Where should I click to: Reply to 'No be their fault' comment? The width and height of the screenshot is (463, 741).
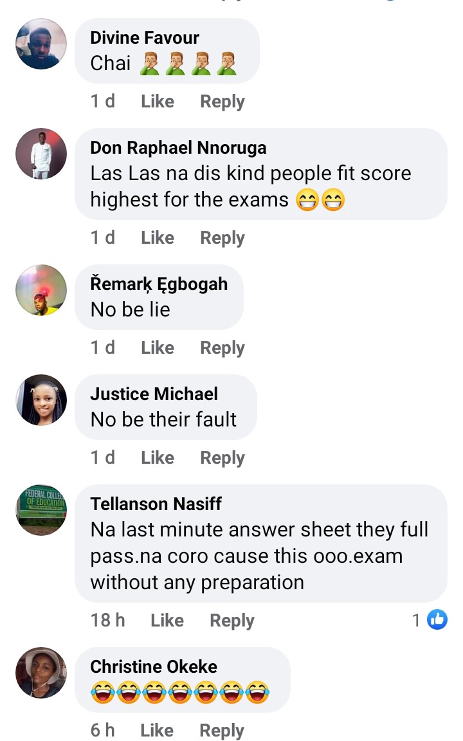pos(222,458)
